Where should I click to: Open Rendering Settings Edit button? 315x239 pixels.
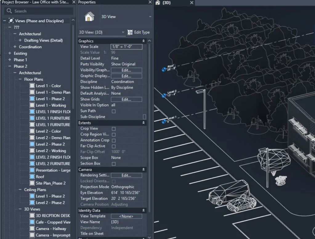coord(126,175)
